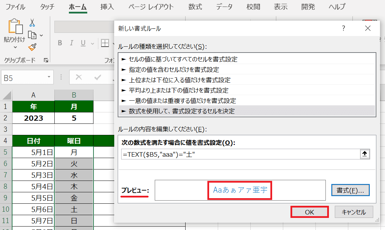385x230 pixels.
Task: Click the 書式(F)... button
Action: [x=350, y=190]
